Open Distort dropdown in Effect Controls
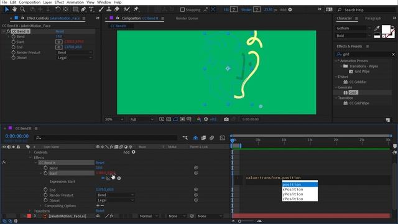Screen dimensions: 398x224 [74, 58]
